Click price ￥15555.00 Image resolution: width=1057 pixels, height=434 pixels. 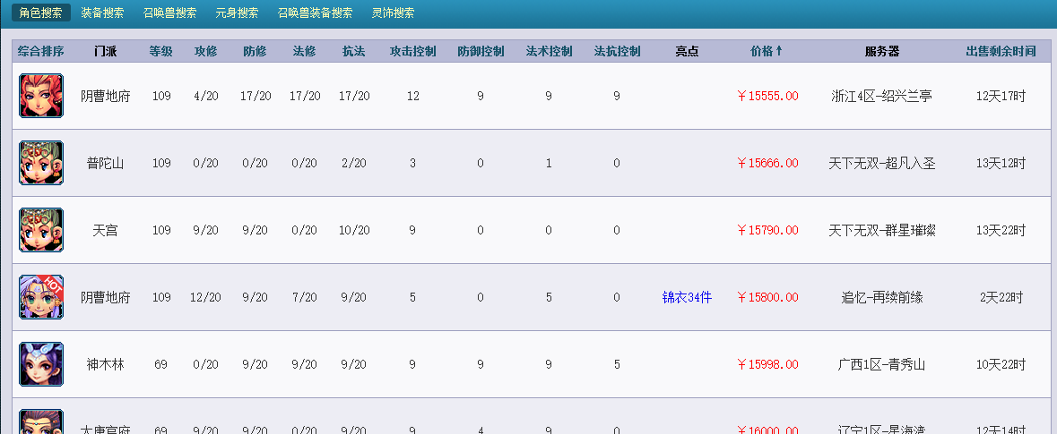(x=767, y=97)
